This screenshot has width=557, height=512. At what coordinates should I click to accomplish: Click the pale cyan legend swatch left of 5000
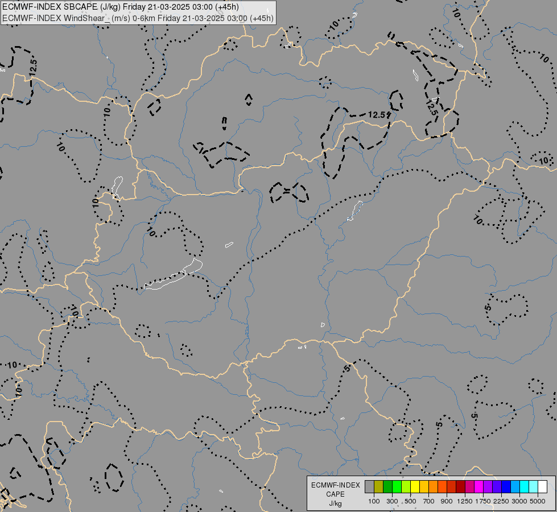(534, 486)
